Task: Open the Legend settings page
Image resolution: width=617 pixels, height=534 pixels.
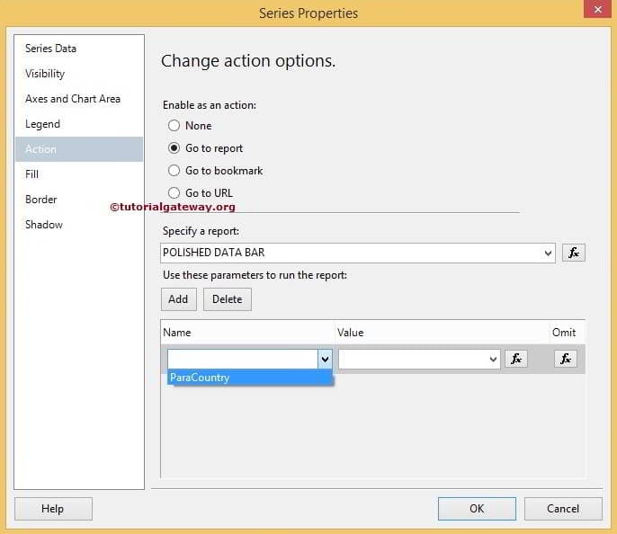Action: (x=42, y=124)
